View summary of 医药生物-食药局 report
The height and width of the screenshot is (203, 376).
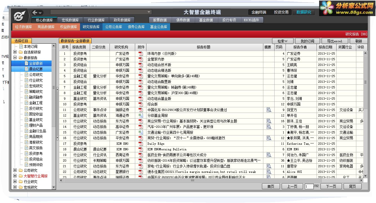click(269, 155)
